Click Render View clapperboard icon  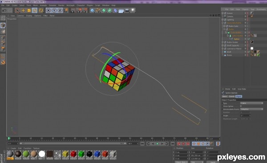click(73, 10)
